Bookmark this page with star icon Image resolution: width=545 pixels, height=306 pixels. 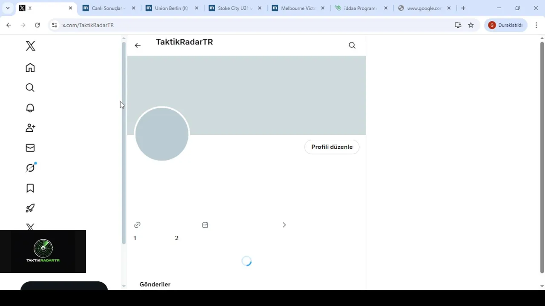tap(471, 25)
